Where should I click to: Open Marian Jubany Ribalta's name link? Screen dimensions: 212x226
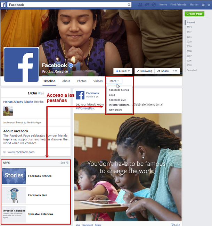coord(18,102)
